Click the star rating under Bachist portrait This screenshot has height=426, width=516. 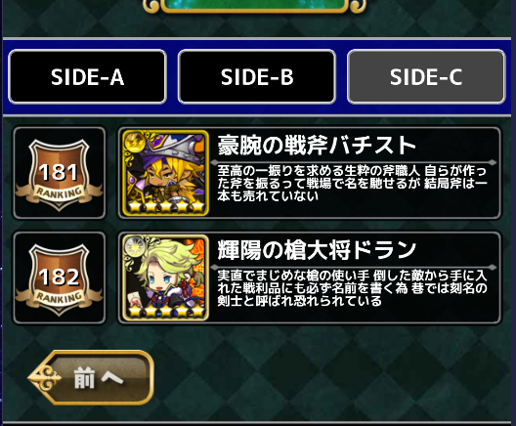pyautogui.click(x=166, y=206)
